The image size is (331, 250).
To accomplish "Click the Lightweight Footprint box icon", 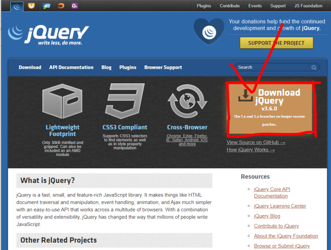I will point(63,101).
